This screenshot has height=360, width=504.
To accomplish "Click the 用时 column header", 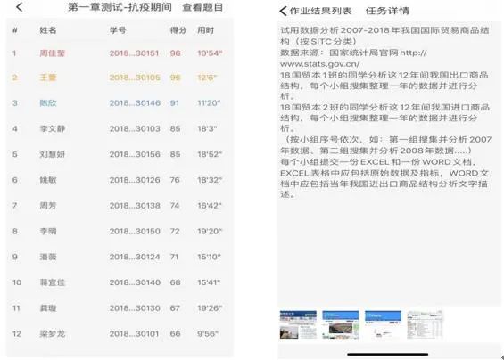I will pyautogui.click(x=206, y=30).
